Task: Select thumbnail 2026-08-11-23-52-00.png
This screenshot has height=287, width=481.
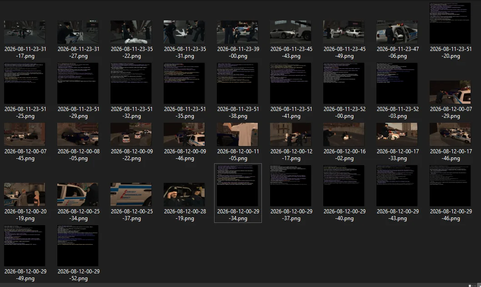Action: coord(344,83)
